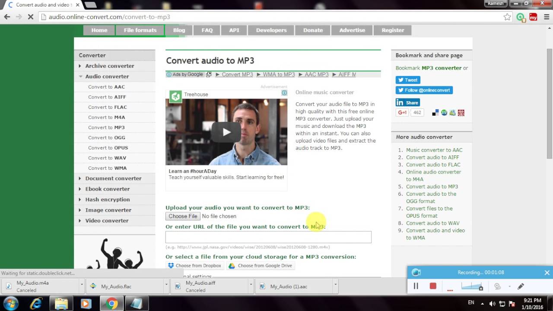The image size is (553, 311).
Task: Open the Developers nav tab
Action: click(x=271, y=30)
